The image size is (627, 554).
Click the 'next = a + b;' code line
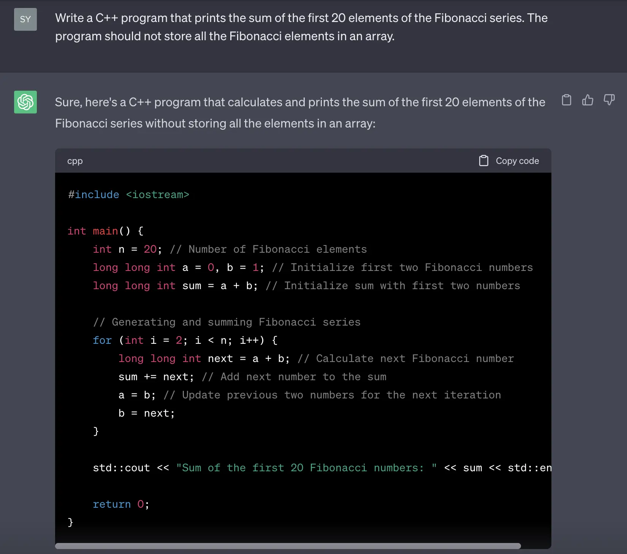click(316, 359)
